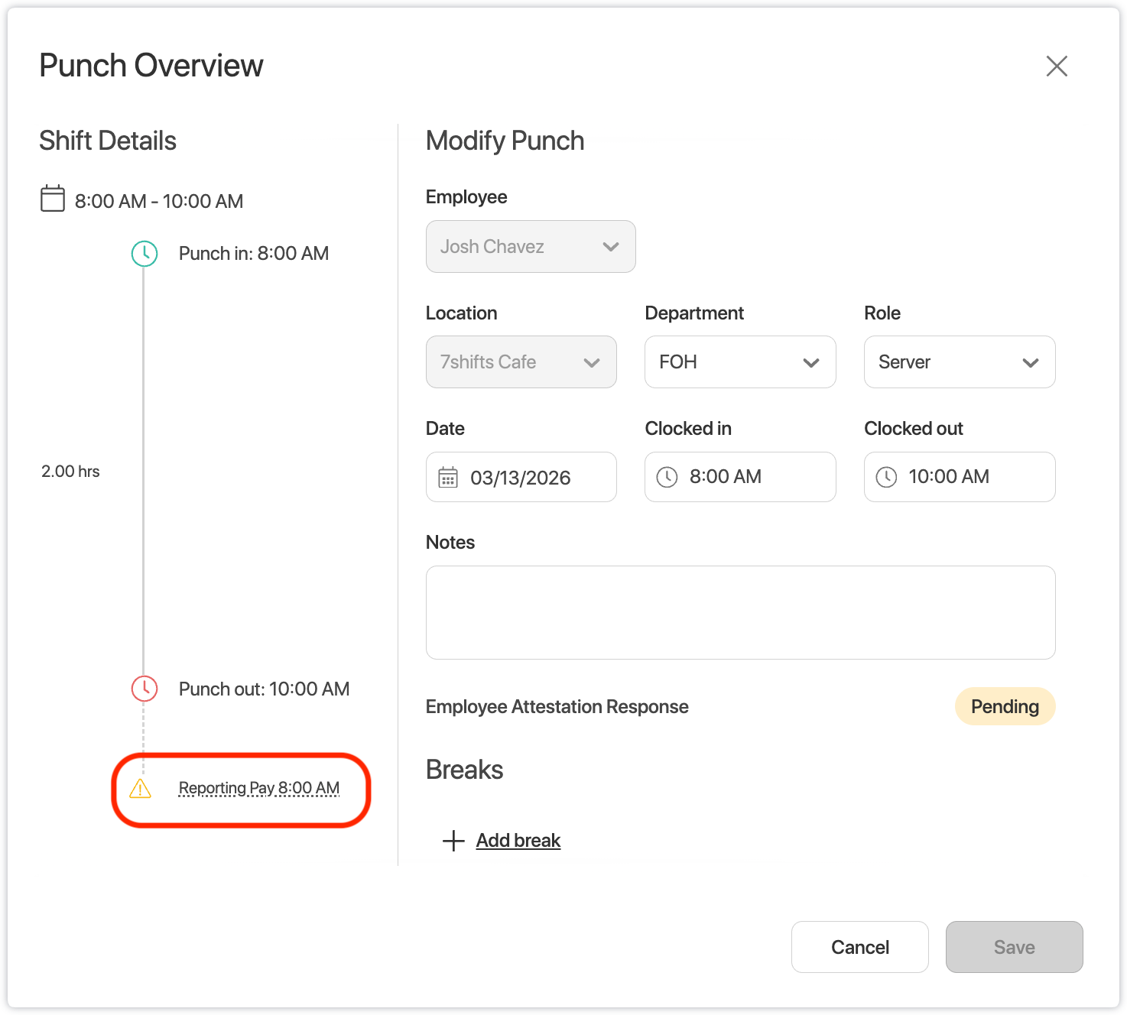Click the Pending attestation status badge

tap(1004, 706)
